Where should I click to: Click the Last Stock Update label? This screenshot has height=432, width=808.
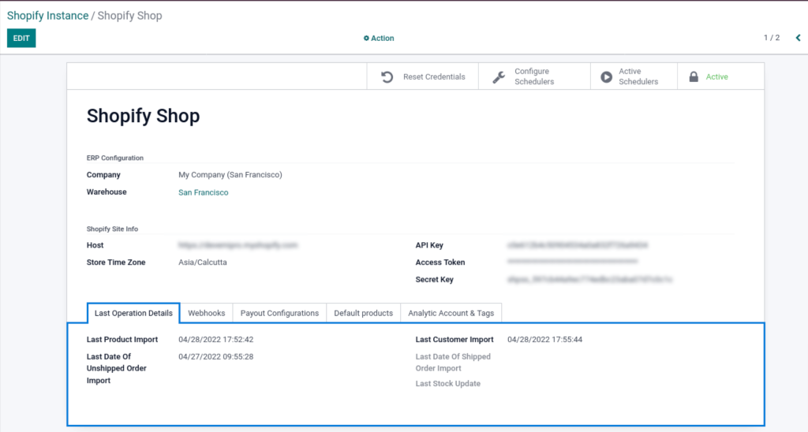point(448,384)
